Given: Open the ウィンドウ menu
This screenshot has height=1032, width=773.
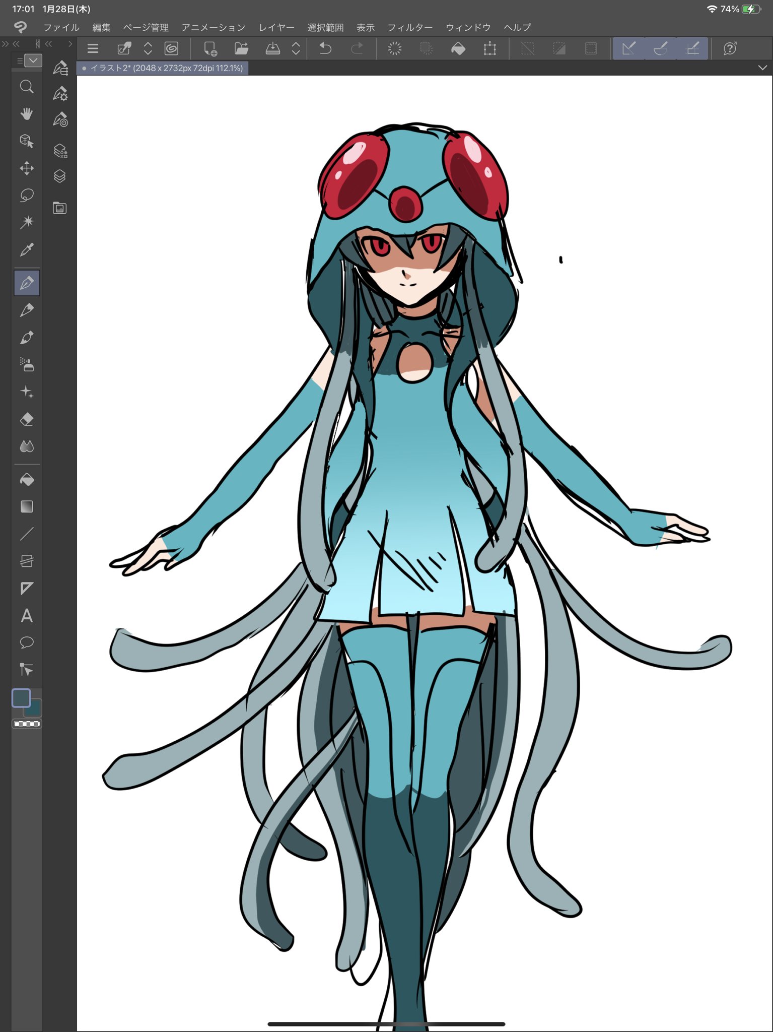Looking at the screenshot, I should 468,27.
